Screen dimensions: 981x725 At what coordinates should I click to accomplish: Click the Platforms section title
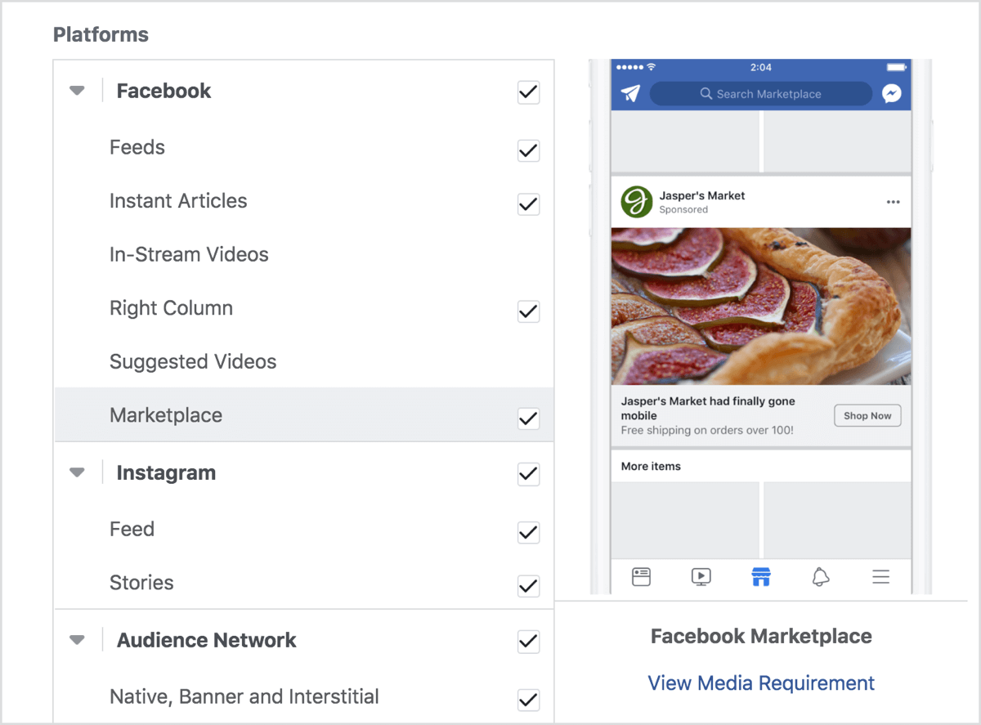tap(101, 34)
